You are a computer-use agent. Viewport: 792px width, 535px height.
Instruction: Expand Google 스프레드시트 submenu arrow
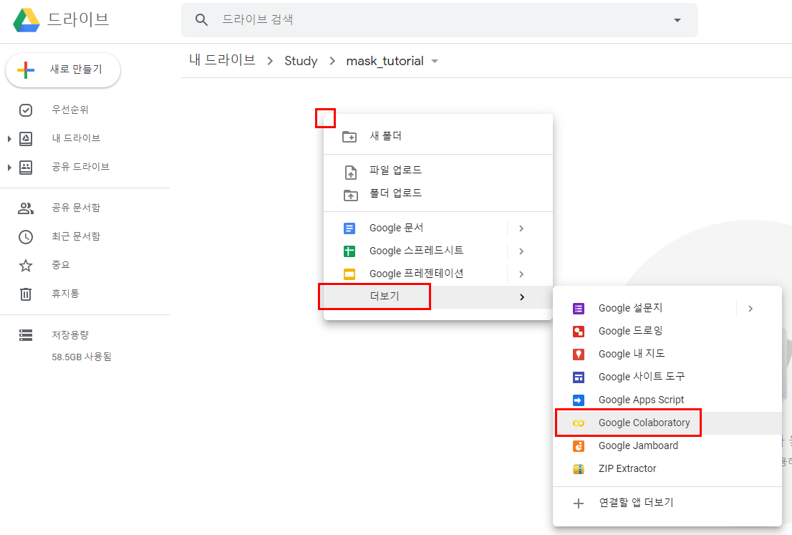(x=521, y=251)
